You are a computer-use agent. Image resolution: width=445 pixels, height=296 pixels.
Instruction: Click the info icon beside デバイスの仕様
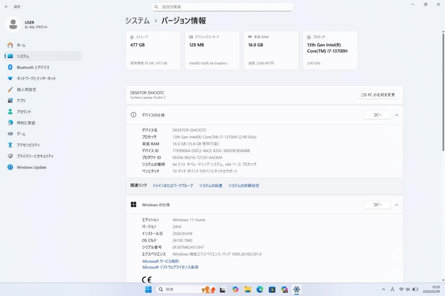133,115
